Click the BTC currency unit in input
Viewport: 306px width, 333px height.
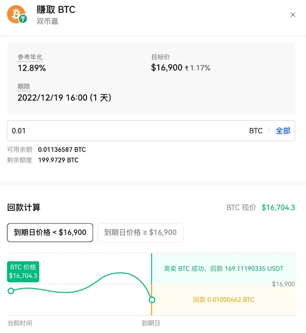pyautogui.click(x=256, y=131)
